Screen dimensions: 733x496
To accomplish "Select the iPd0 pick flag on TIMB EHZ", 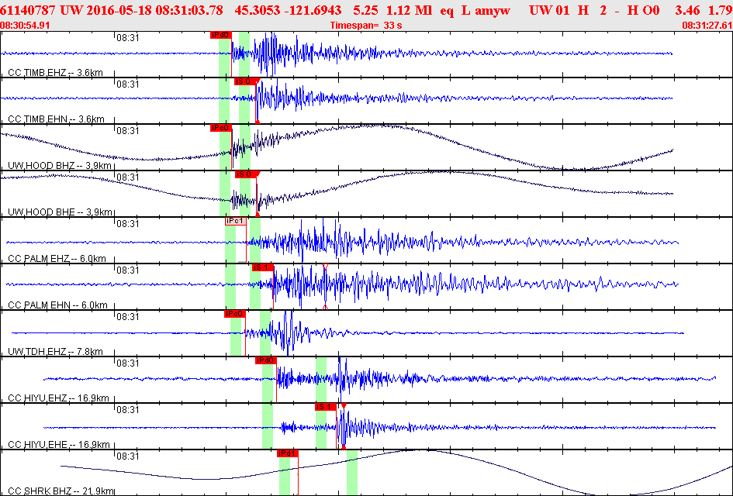I will [220, 35].
